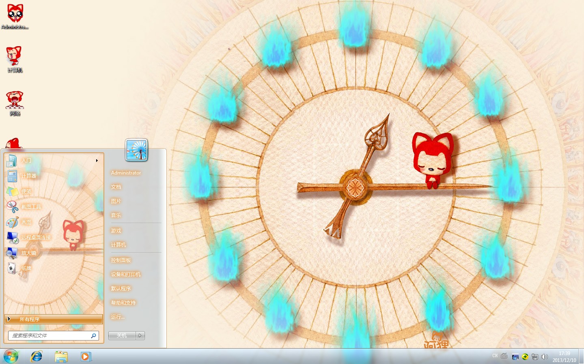Click Show desktop button at the taskbar's far end
The height and width of the screenshot is (364, 584).
[581, 357]
